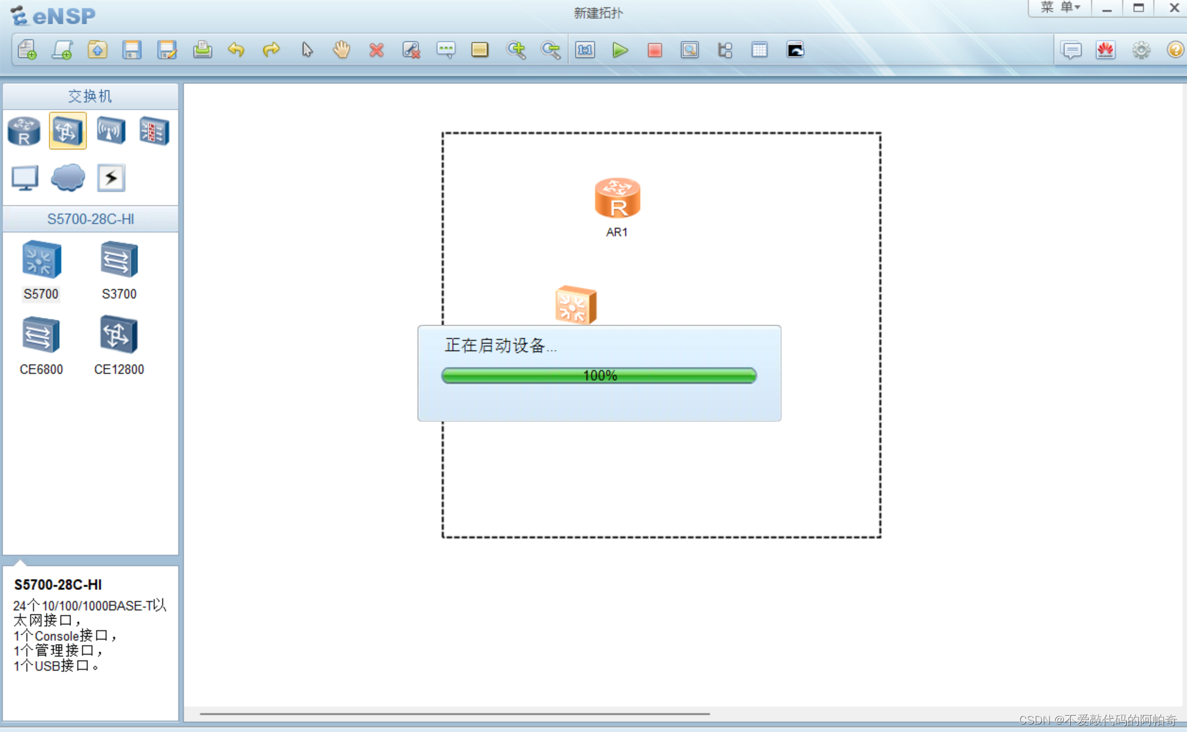Select the pointer/restore cursor tool

(307, 50)
